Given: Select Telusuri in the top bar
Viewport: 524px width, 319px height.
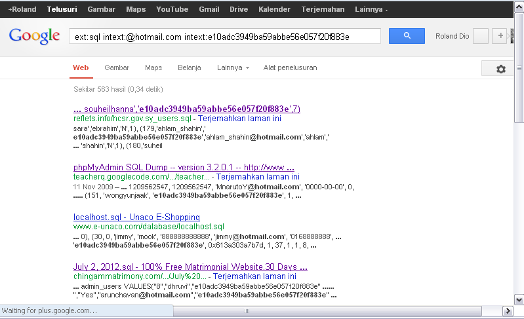Looking at the screenshot, I should point(62,9).
